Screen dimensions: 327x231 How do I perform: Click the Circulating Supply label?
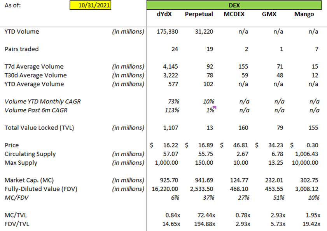pyautogui.click(x=30, y=154)
